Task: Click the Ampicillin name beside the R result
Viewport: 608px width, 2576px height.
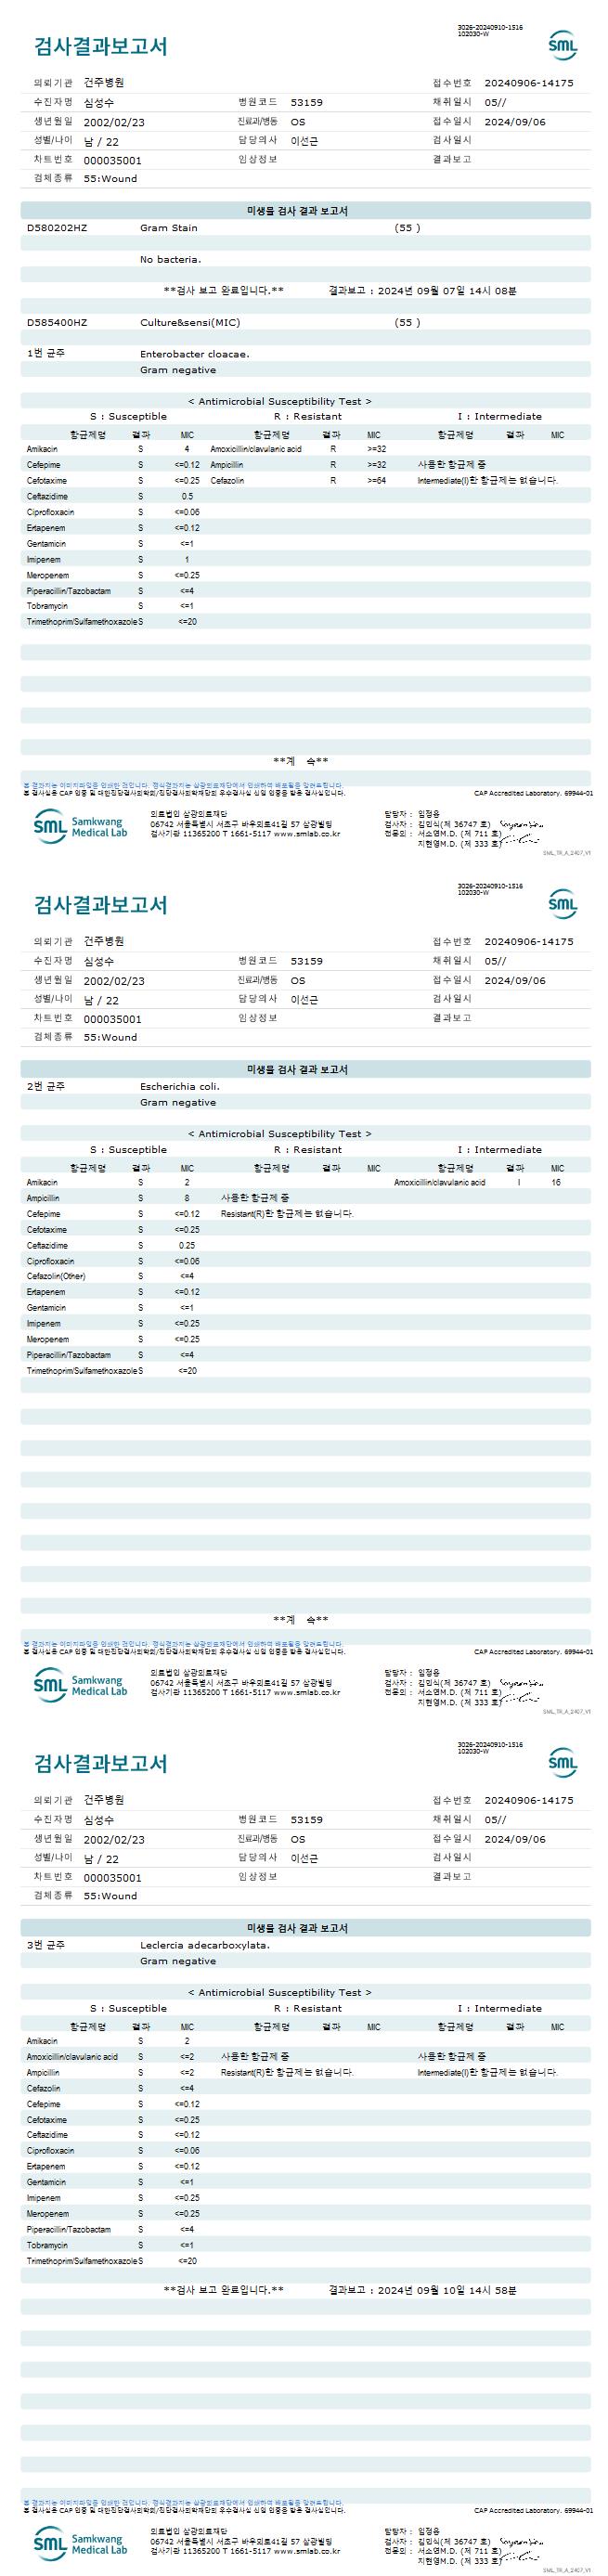Action: [227, 465]
